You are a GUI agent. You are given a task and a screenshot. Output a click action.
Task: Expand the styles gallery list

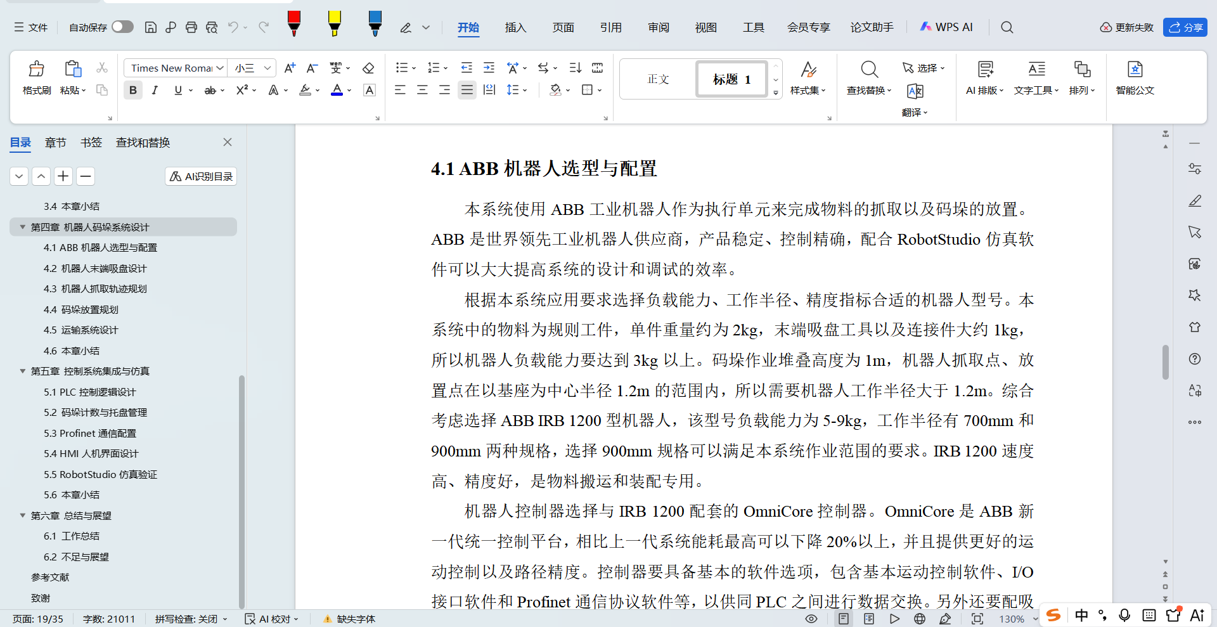tap(776, 93)
